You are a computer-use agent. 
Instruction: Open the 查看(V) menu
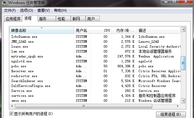point(44,10)
